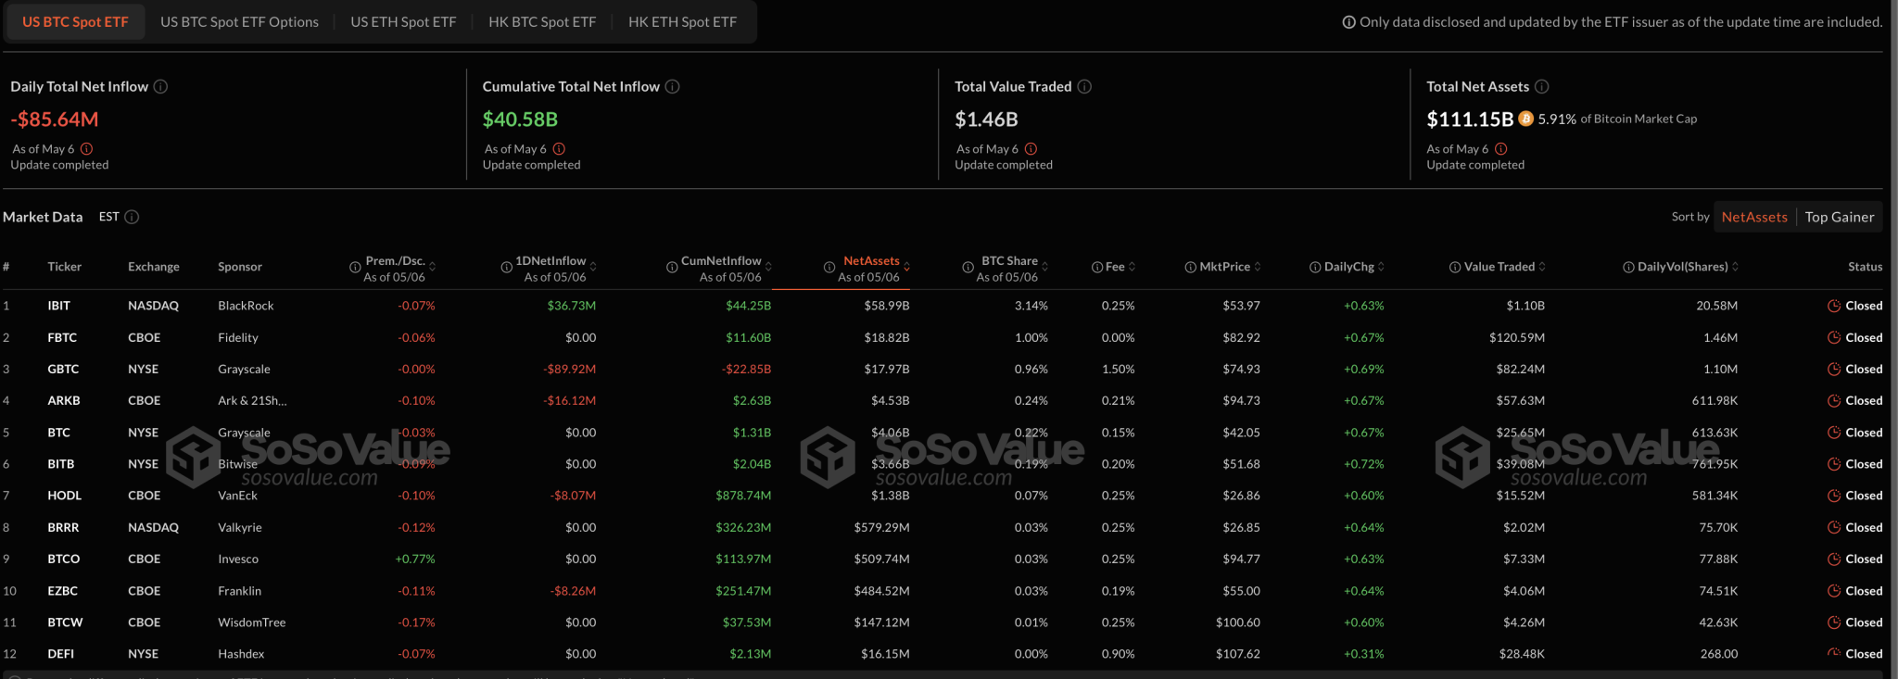
Task: Click the $100.60 market price for BTCW
Action: 1238,622
